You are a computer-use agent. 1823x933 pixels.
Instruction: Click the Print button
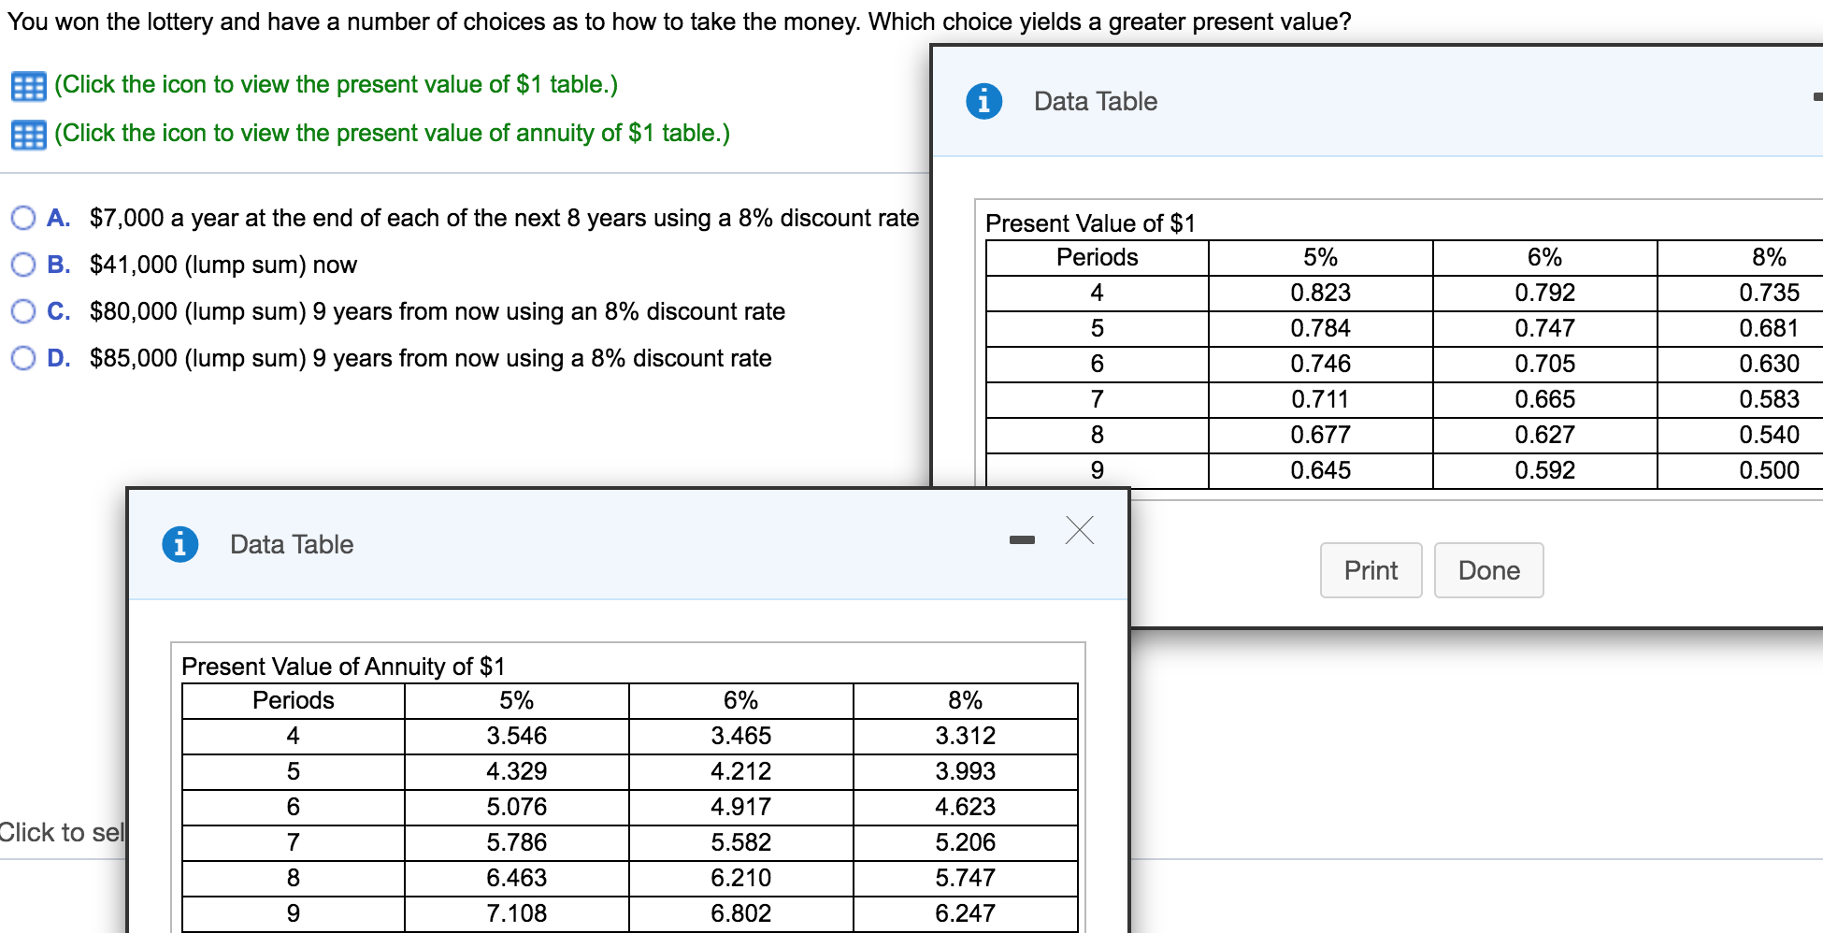point(1371,570)
